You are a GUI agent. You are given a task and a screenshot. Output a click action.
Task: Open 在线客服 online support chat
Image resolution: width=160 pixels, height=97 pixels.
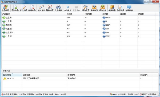pyautogui.click(x=129, y=8)
